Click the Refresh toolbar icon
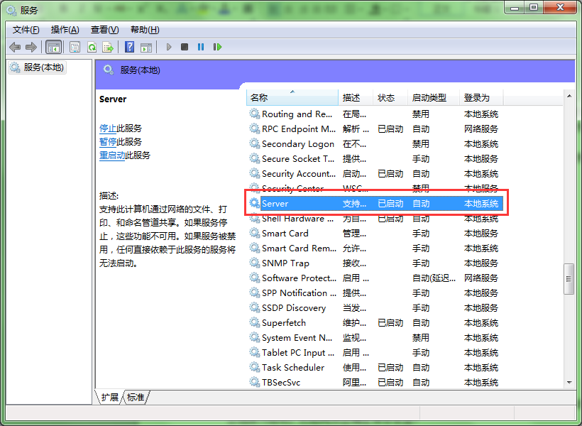 tap(92, 47)
